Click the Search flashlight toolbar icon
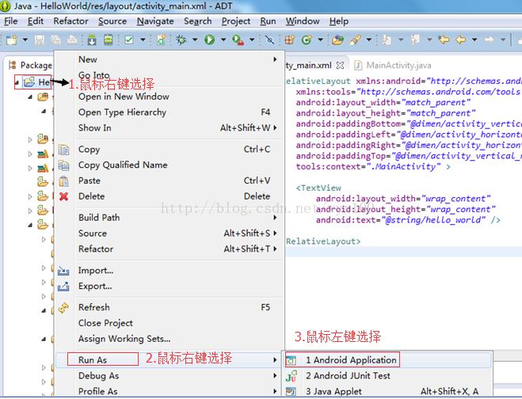 [355, 40]
